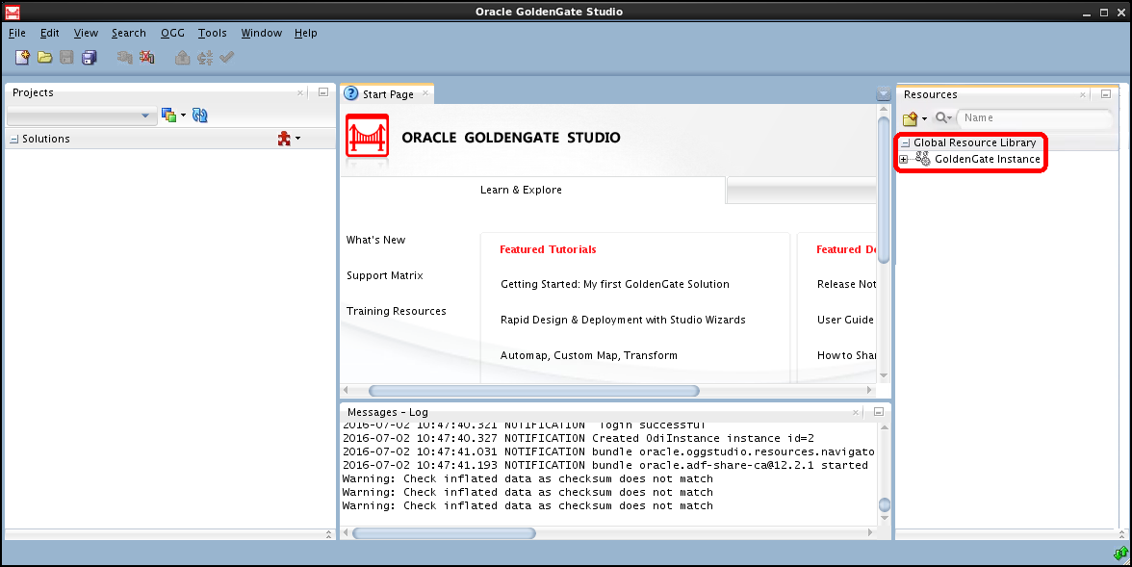
Task: Open the Getting Started tutorial link
Action: click(x=614, y=284)
